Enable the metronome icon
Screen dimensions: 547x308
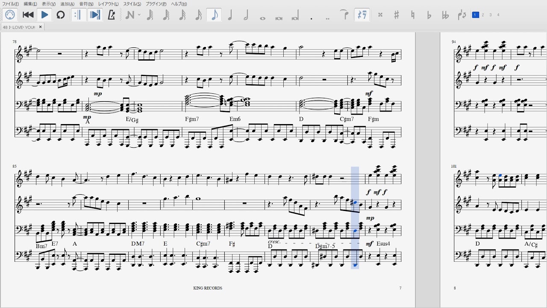(112, 15)
